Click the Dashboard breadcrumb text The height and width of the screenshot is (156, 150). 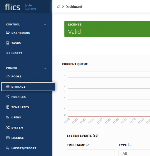[74, 7]
